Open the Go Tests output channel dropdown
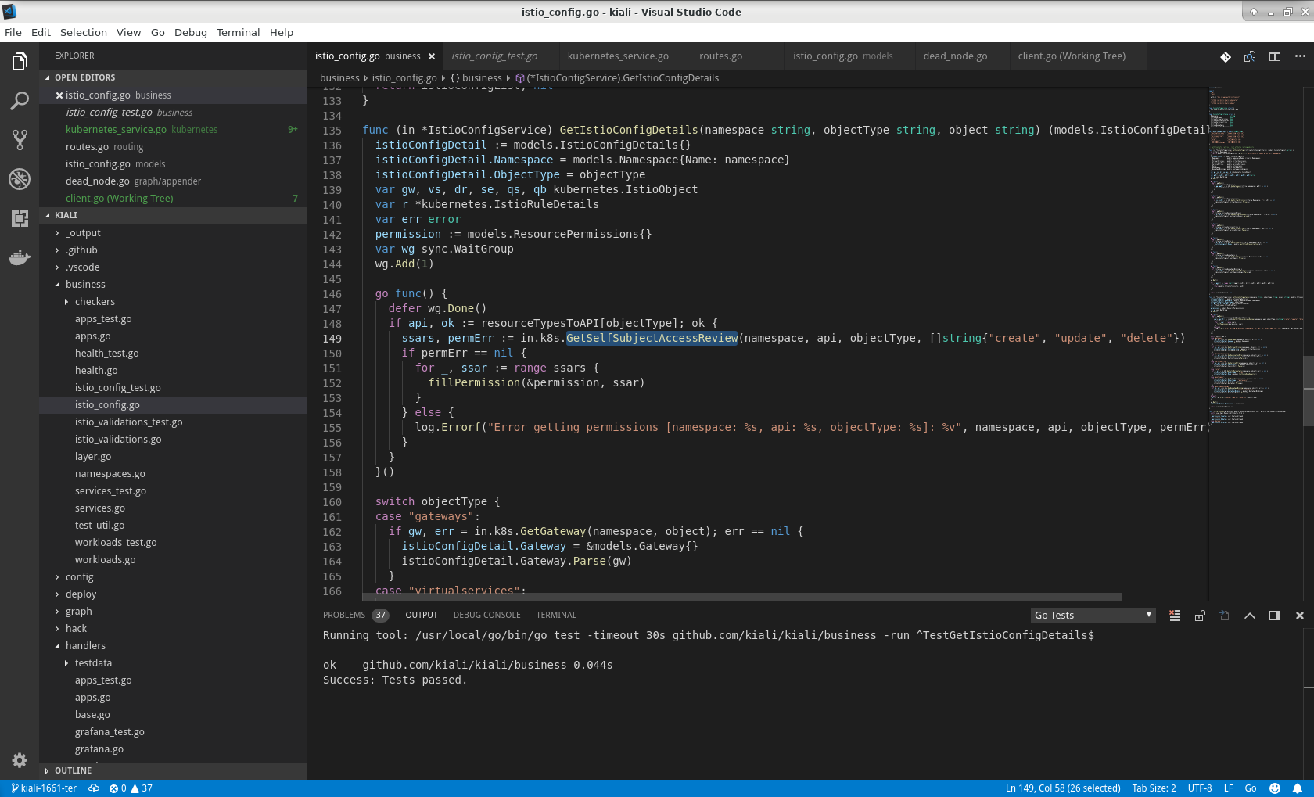This screenshot has height=797, width=1314. [1092, 615]
